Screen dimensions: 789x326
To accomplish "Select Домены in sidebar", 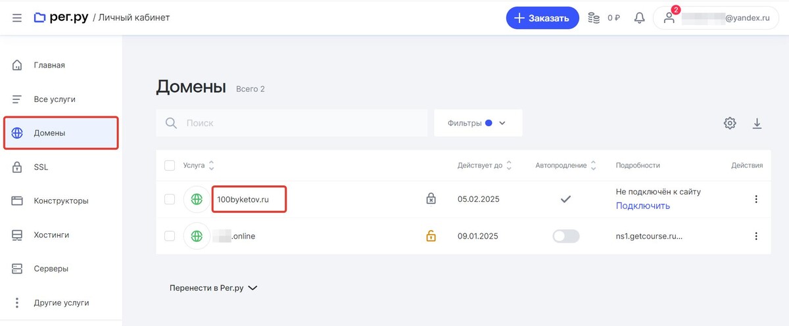I will coord(61,133).
